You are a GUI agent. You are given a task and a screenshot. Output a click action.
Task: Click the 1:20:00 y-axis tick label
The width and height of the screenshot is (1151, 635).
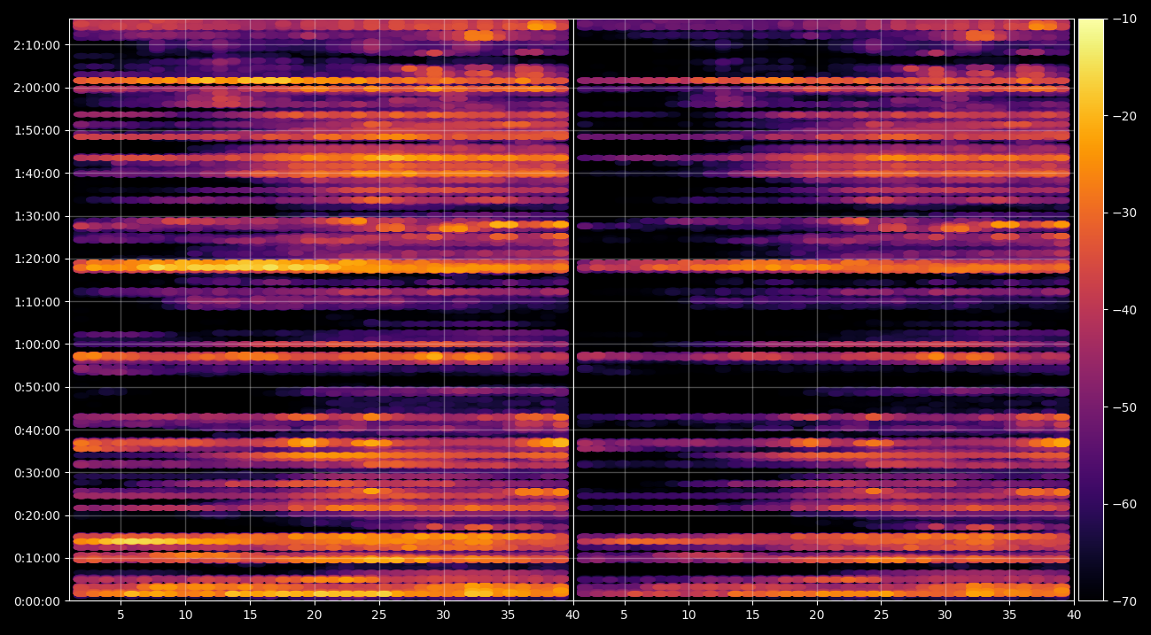point(36,259)
